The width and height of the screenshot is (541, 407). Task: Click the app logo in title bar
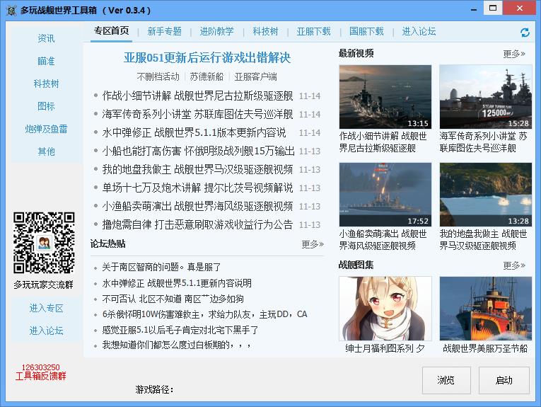[11, 11]
